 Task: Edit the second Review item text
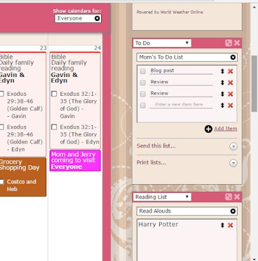pyautogui.click(x=181, y=93)
